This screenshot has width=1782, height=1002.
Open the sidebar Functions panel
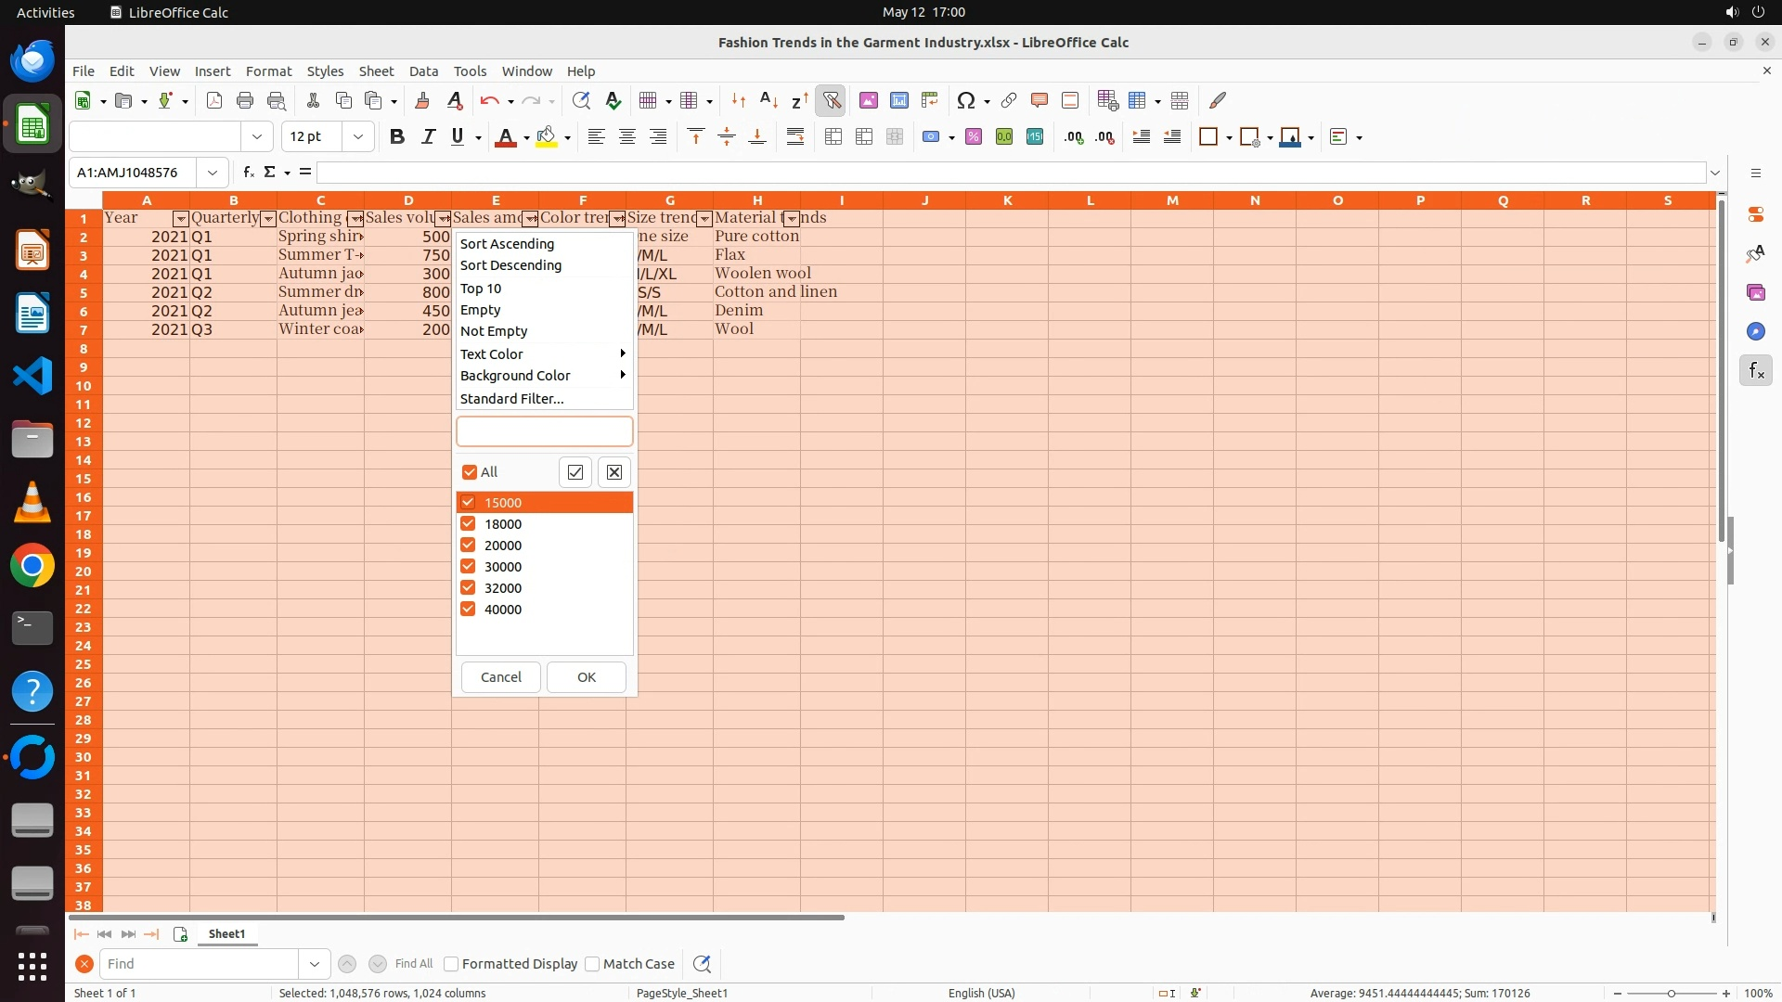click(x=1755, y=371)
